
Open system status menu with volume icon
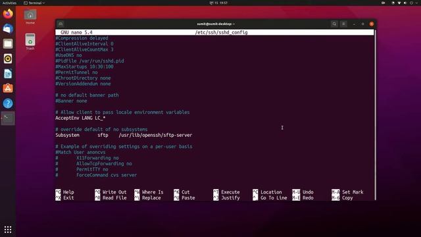point(405,3)
